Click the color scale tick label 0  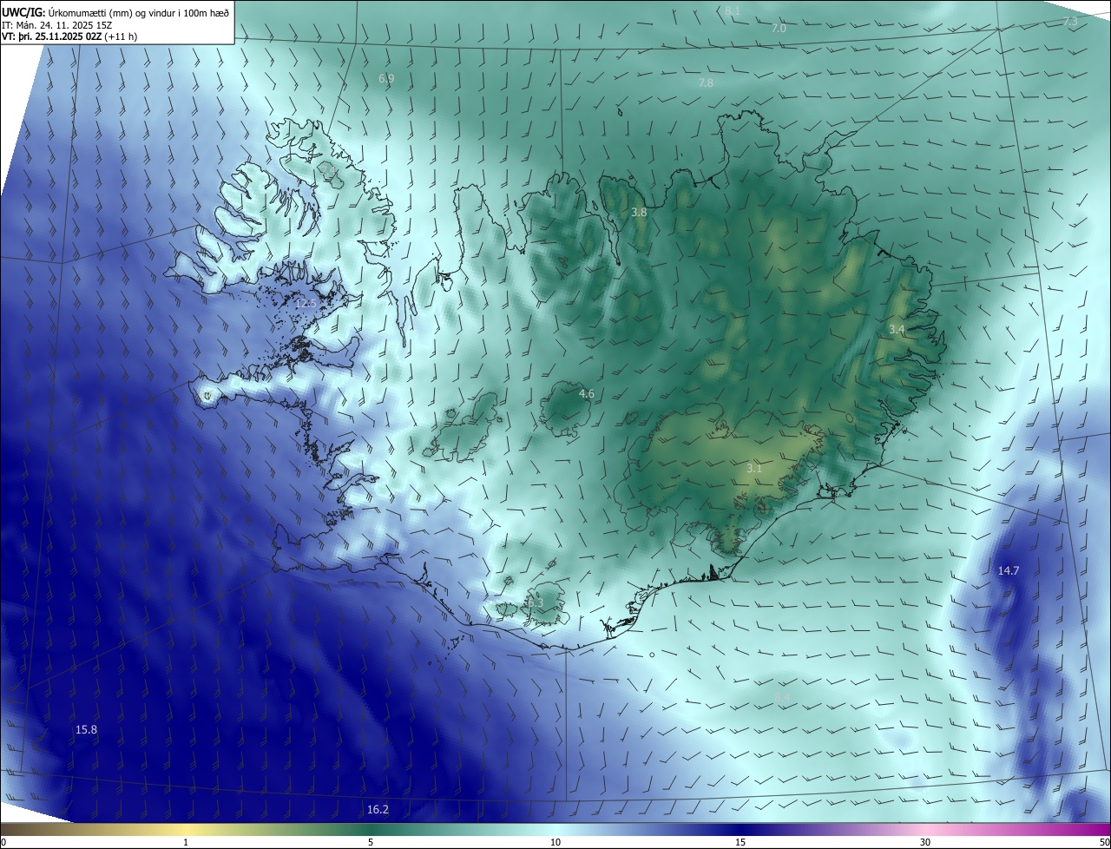[x=3, y=842]
